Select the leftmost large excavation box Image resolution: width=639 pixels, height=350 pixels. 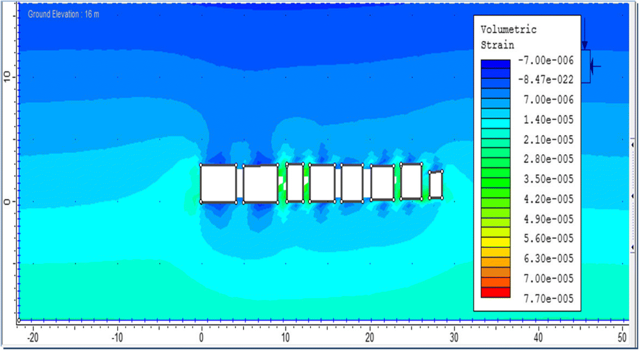pyautogui.click(x=219, y=184)
